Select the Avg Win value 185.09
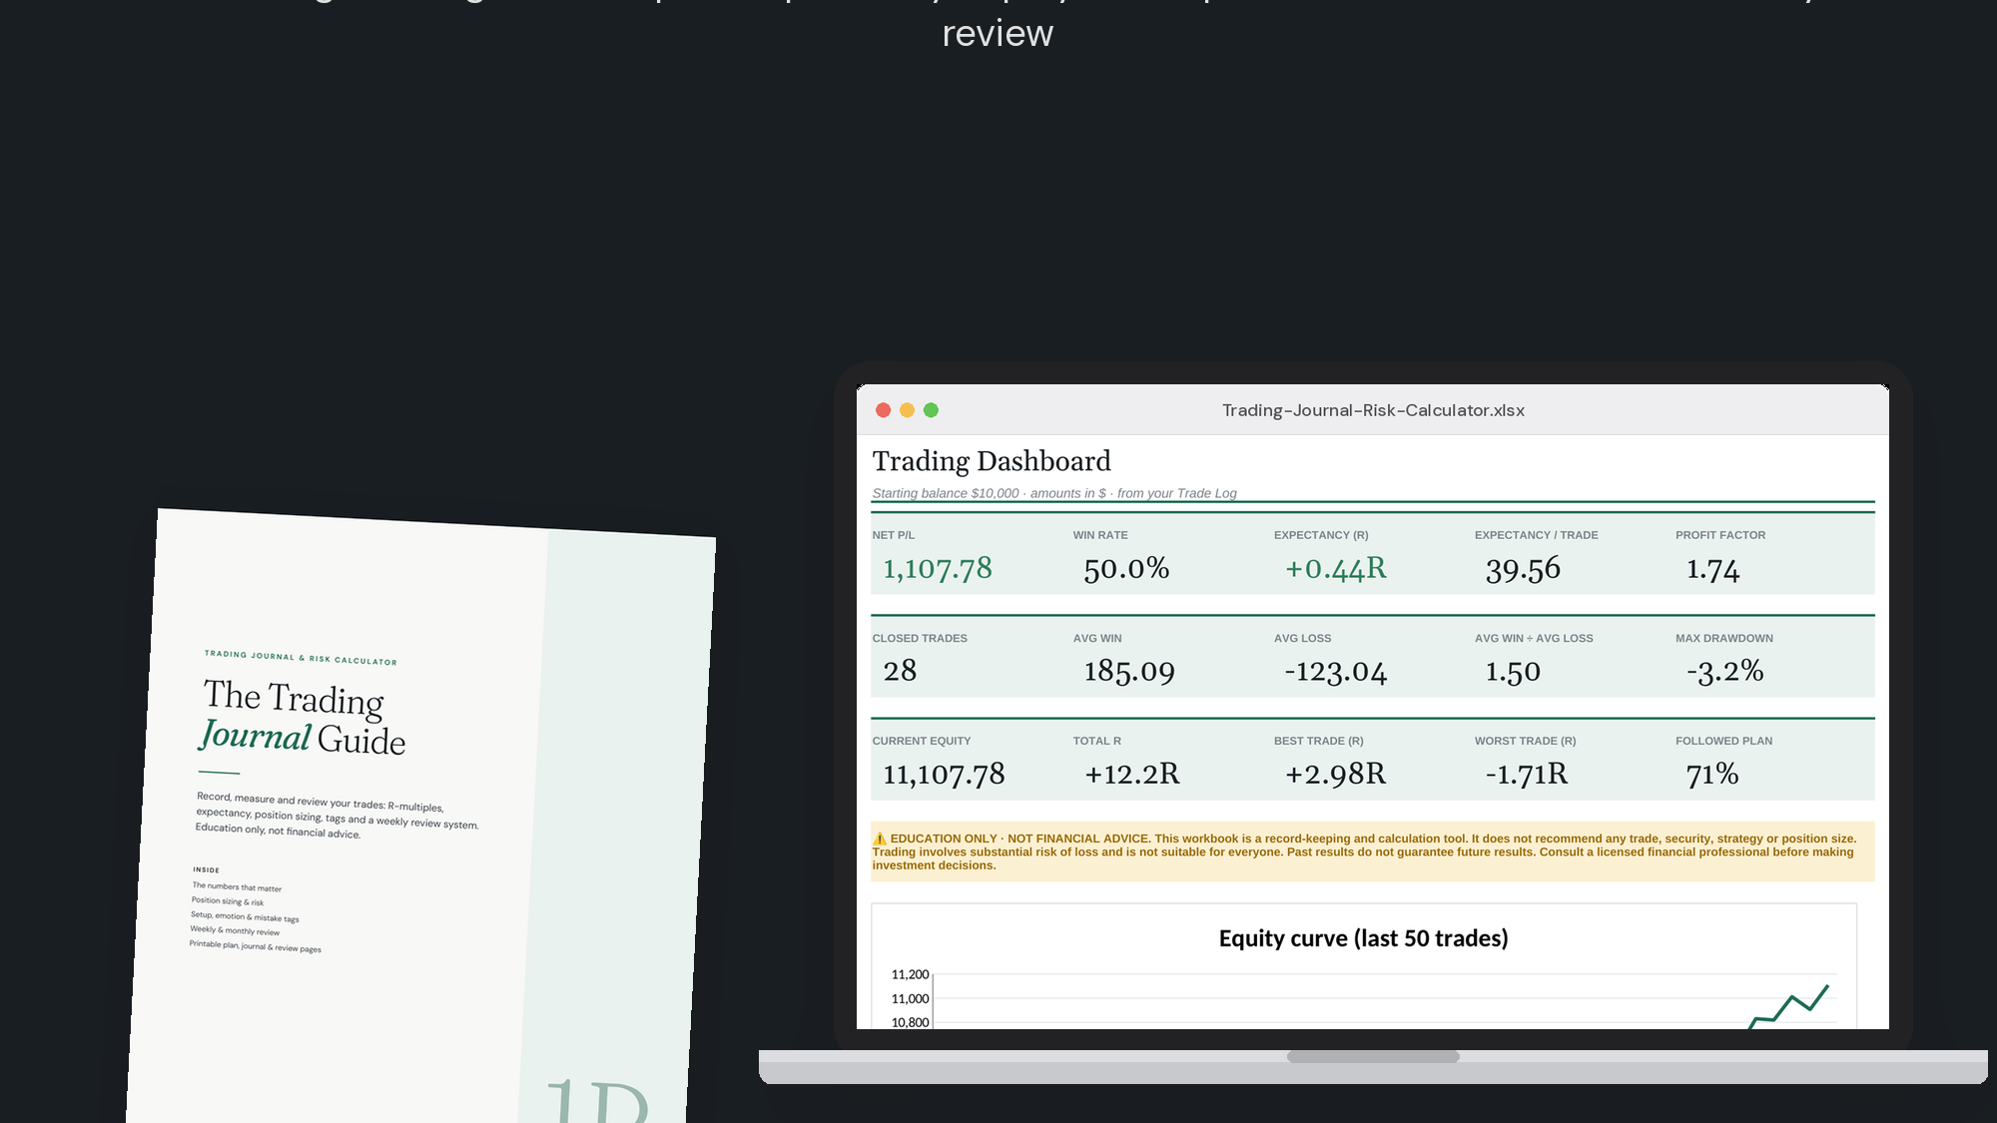This screenshot has width=1997, height=1123. tap(1129, 671)
